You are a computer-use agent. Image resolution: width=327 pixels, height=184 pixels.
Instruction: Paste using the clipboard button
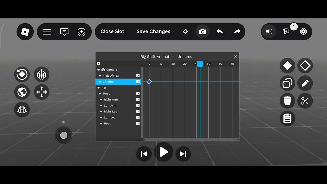(287, 119)
